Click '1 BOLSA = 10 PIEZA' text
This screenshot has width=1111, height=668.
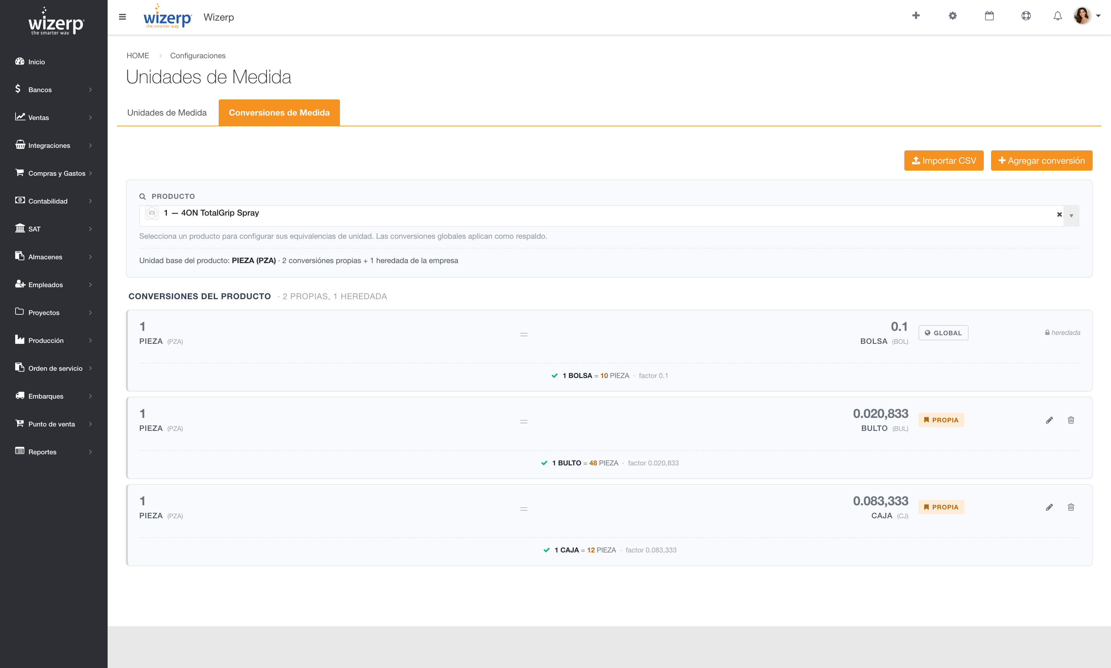(x=596, y=375)
